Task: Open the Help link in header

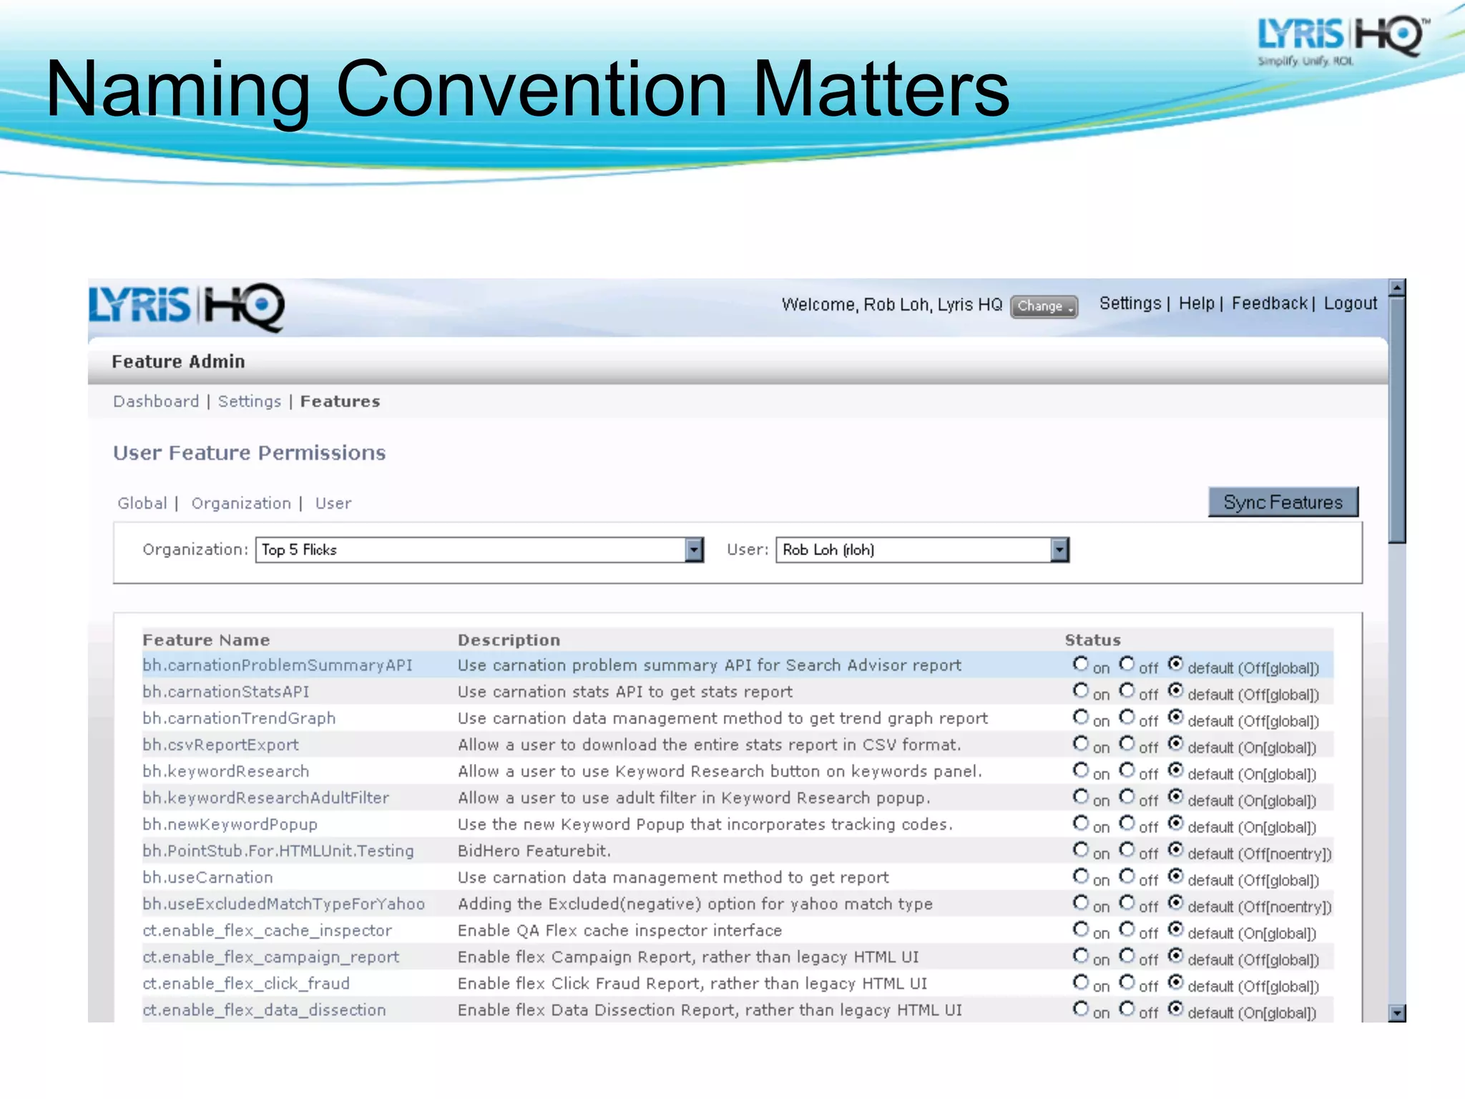Action: (x=1197, y=303)
